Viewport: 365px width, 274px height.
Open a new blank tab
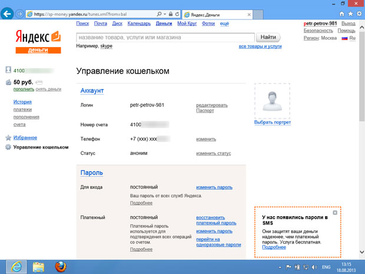(x=258, y=15)
